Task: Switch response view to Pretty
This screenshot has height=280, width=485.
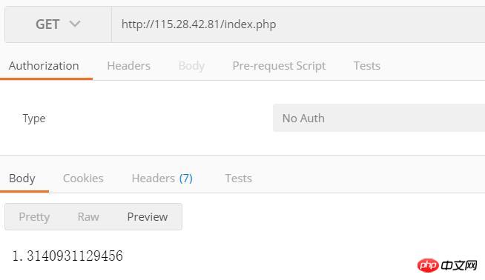Action: 34,217
